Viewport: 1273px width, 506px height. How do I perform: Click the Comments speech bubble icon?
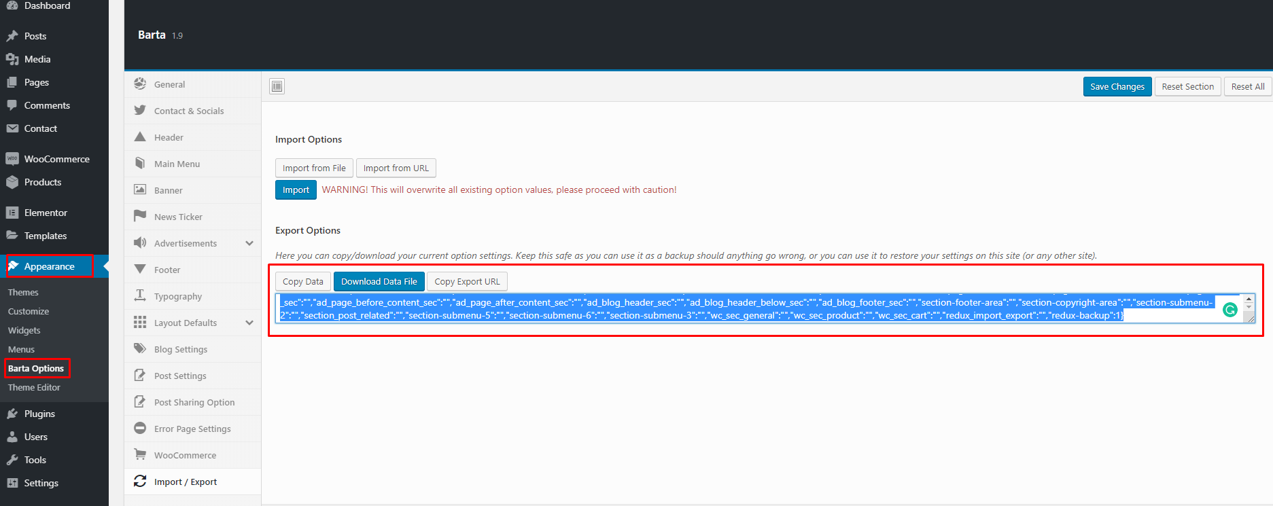[x=12, y=105]
